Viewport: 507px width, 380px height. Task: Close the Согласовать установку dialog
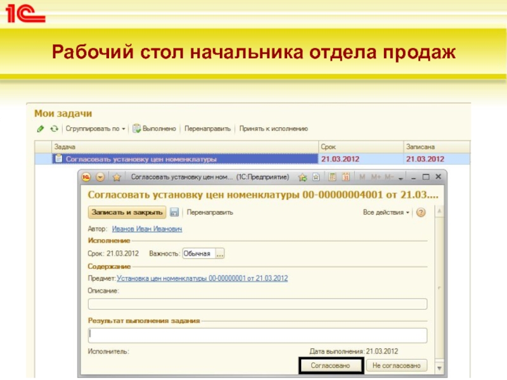[x=439, y=177]
